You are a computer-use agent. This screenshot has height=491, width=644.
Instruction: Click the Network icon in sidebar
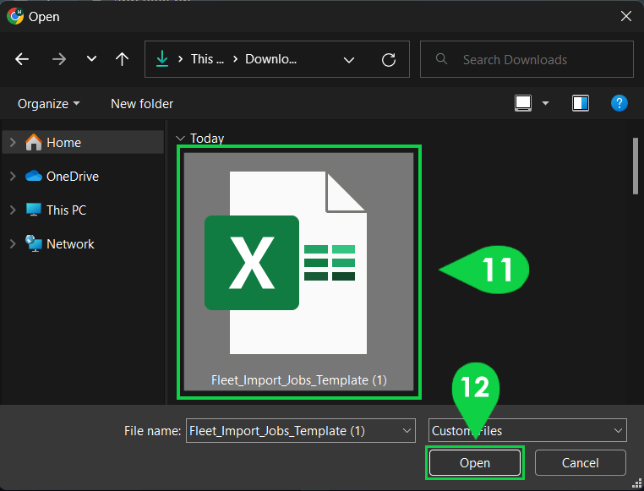point(34,243)
